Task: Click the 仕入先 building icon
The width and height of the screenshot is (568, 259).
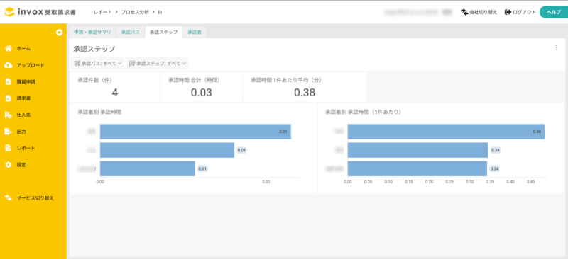Action: point(9,115)
